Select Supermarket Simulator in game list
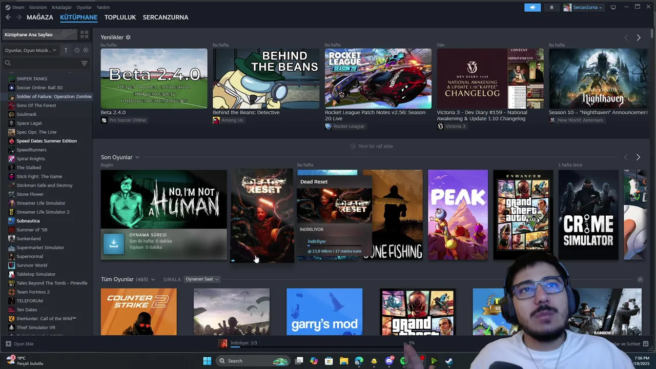The width and height of the screenshot is (656, 369). (40, 248)
